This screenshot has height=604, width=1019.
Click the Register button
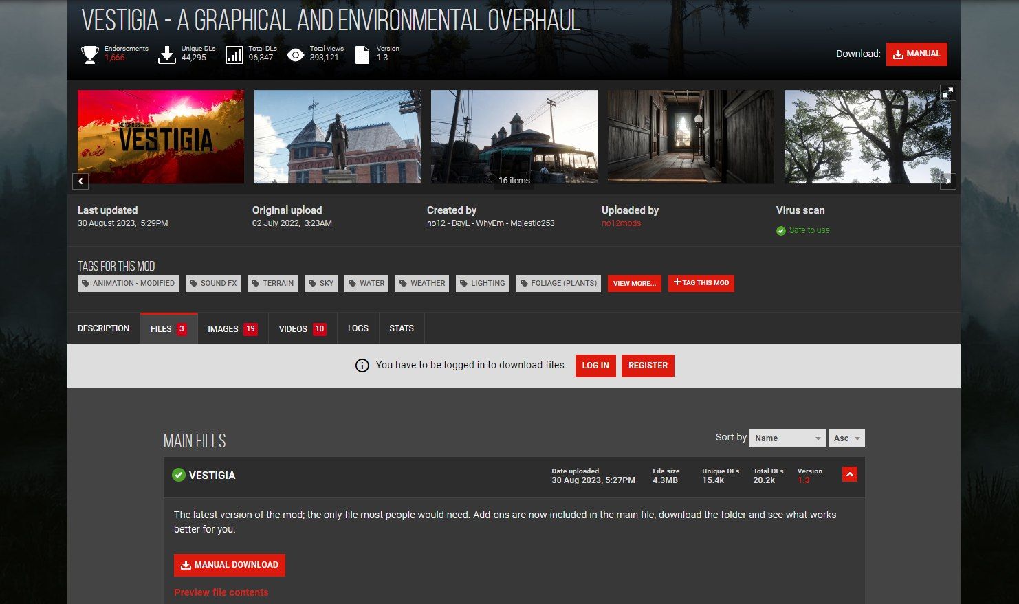point(648,366)
